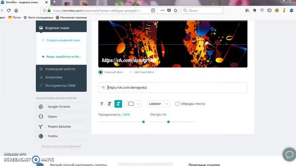The image size is (296, 166).
Task: Open reader view icon in address bar
Action: click(x=153, y=11)
